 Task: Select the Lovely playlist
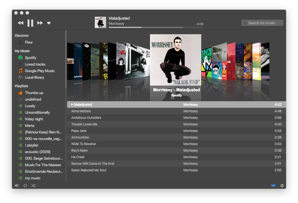[30, 106]
